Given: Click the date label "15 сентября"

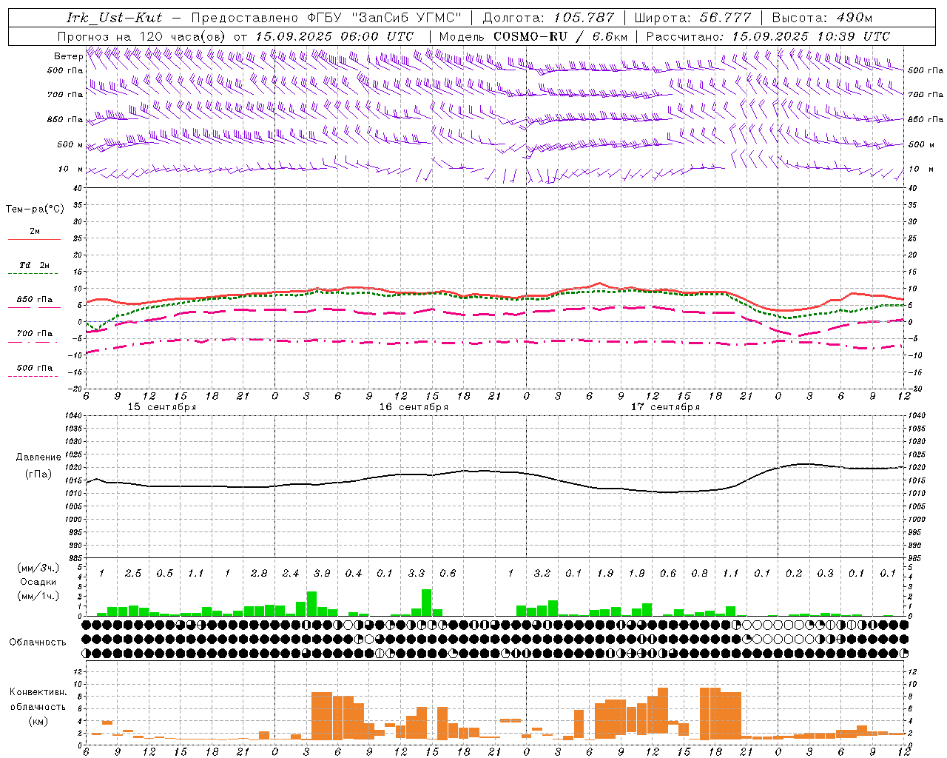Looking at the screenshot, I should coord(161,407).
